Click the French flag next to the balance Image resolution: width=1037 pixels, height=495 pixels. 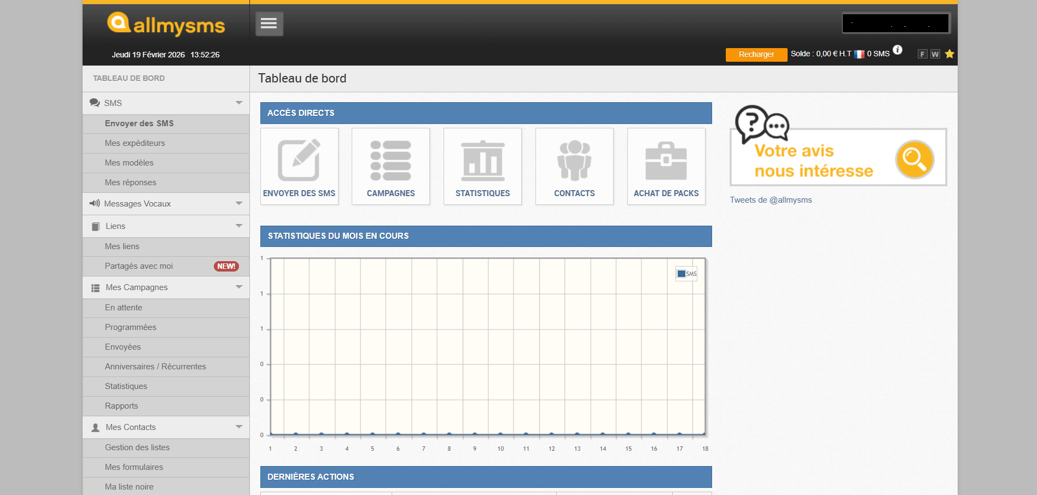859,53
